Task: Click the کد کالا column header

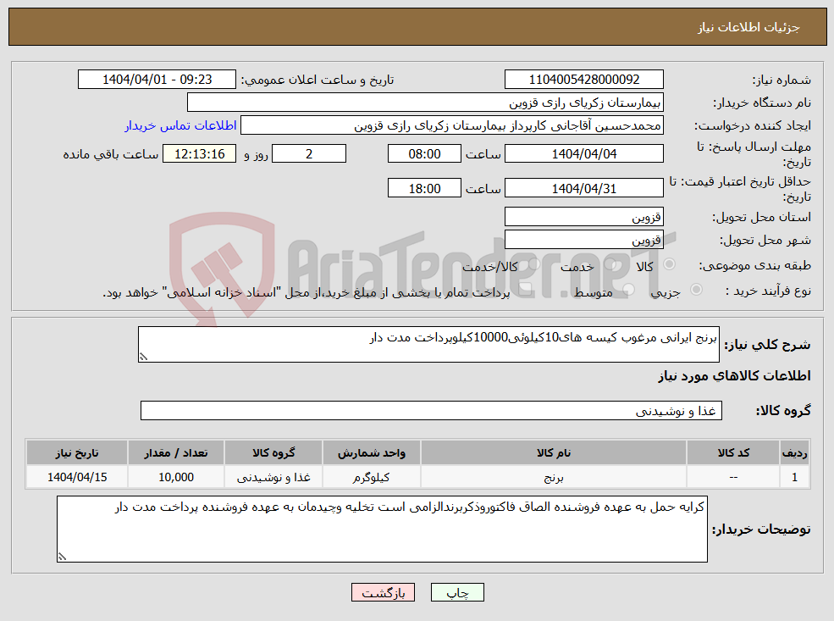Action: (x=733, y=453)
